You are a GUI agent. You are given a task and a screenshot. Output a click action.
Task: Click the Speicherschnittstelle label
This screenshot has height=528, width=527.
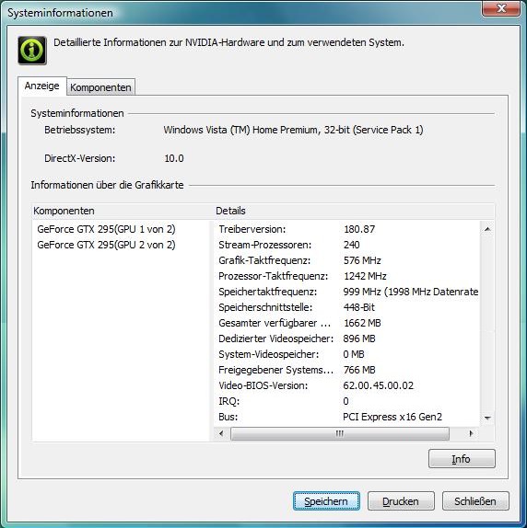point(265,307)
